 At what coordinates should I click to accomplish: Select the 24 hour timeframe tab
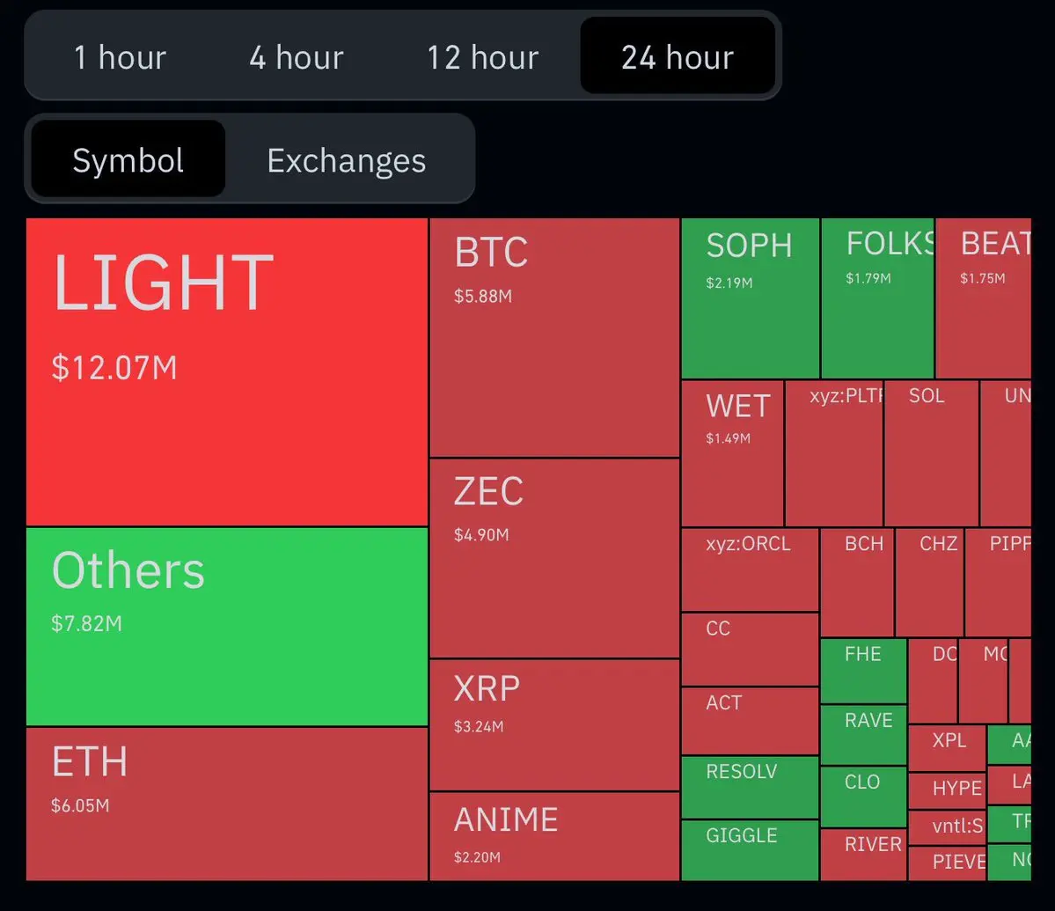[678, 56]
